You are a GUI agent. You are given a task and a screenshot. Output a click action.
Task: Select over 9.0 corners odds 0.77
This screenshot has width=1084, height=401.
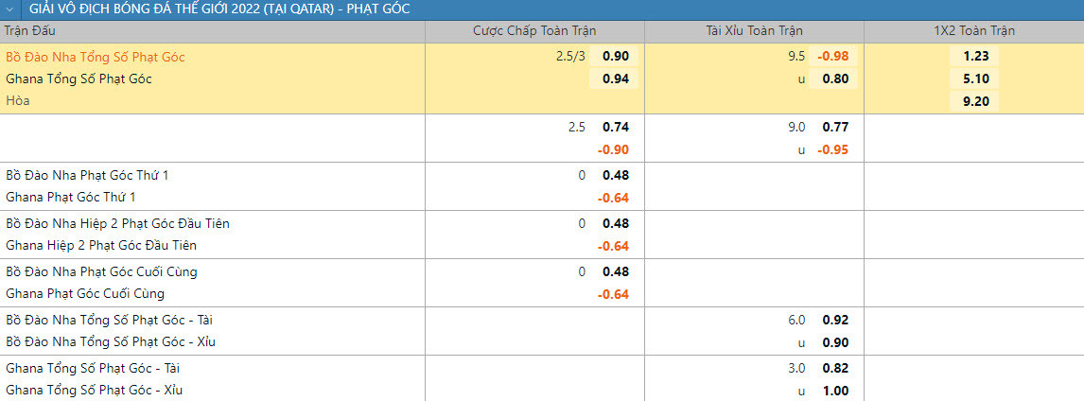tap(835, 127)
